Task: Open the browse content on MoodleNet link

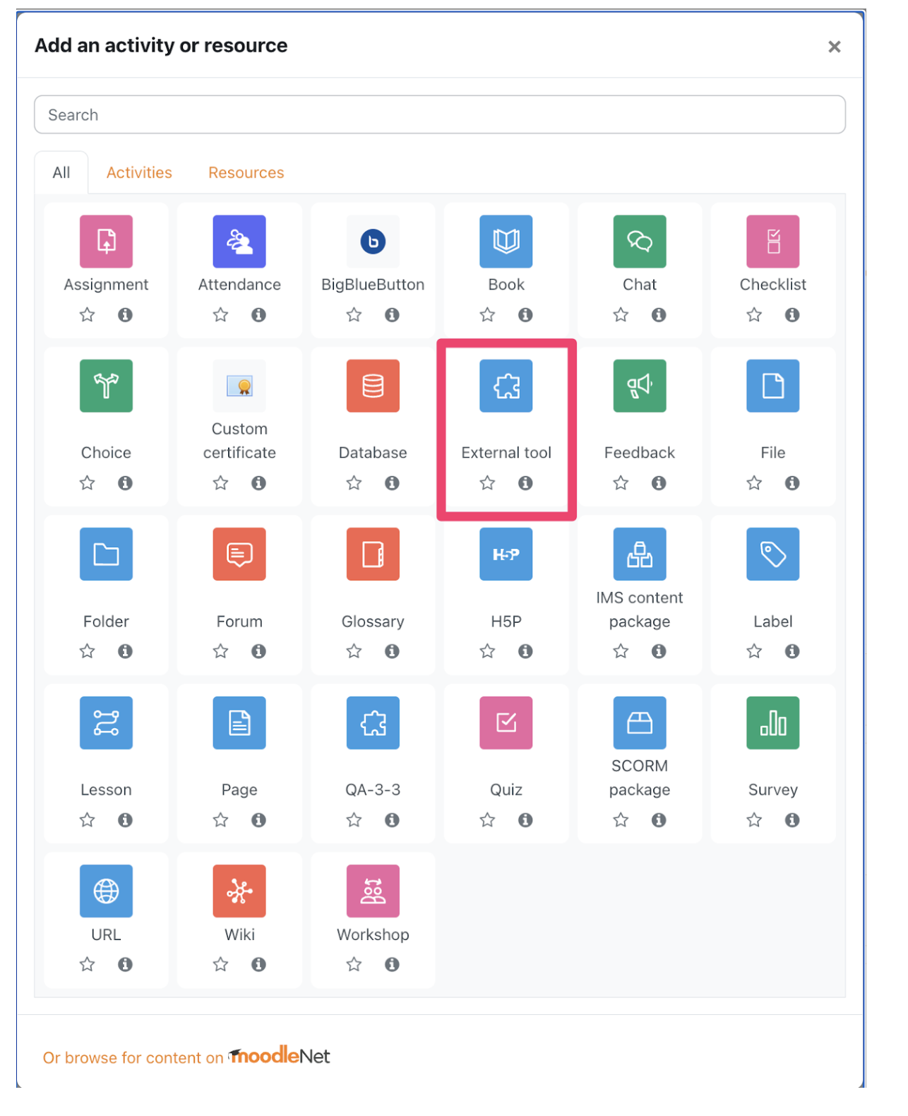Action: coord(186,1057)
